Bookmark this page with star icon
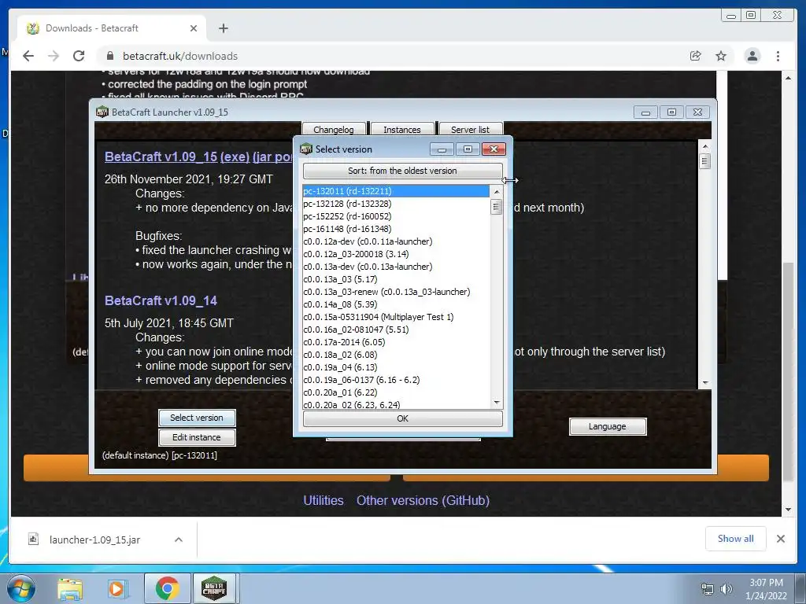The width and height of the screenshot is (806, 604). pos(721,56)
